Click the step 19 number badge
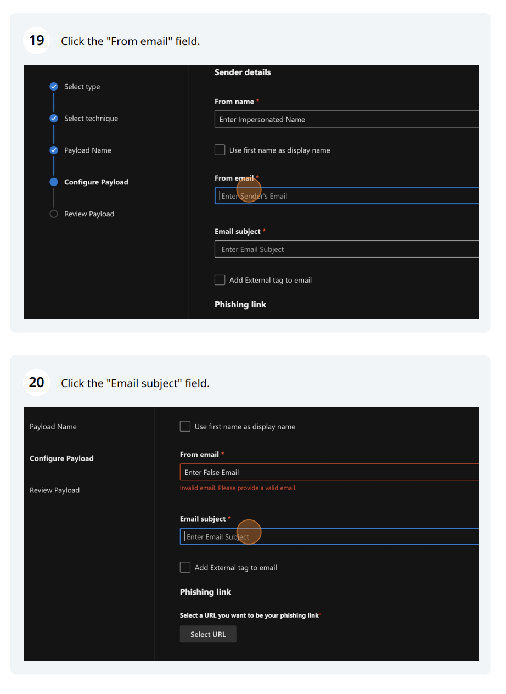506x694 pixels. 37,41
